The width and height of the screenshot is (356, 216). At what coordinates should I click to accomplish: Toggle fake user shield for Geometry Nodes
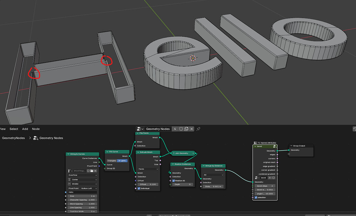pos(181,129)
